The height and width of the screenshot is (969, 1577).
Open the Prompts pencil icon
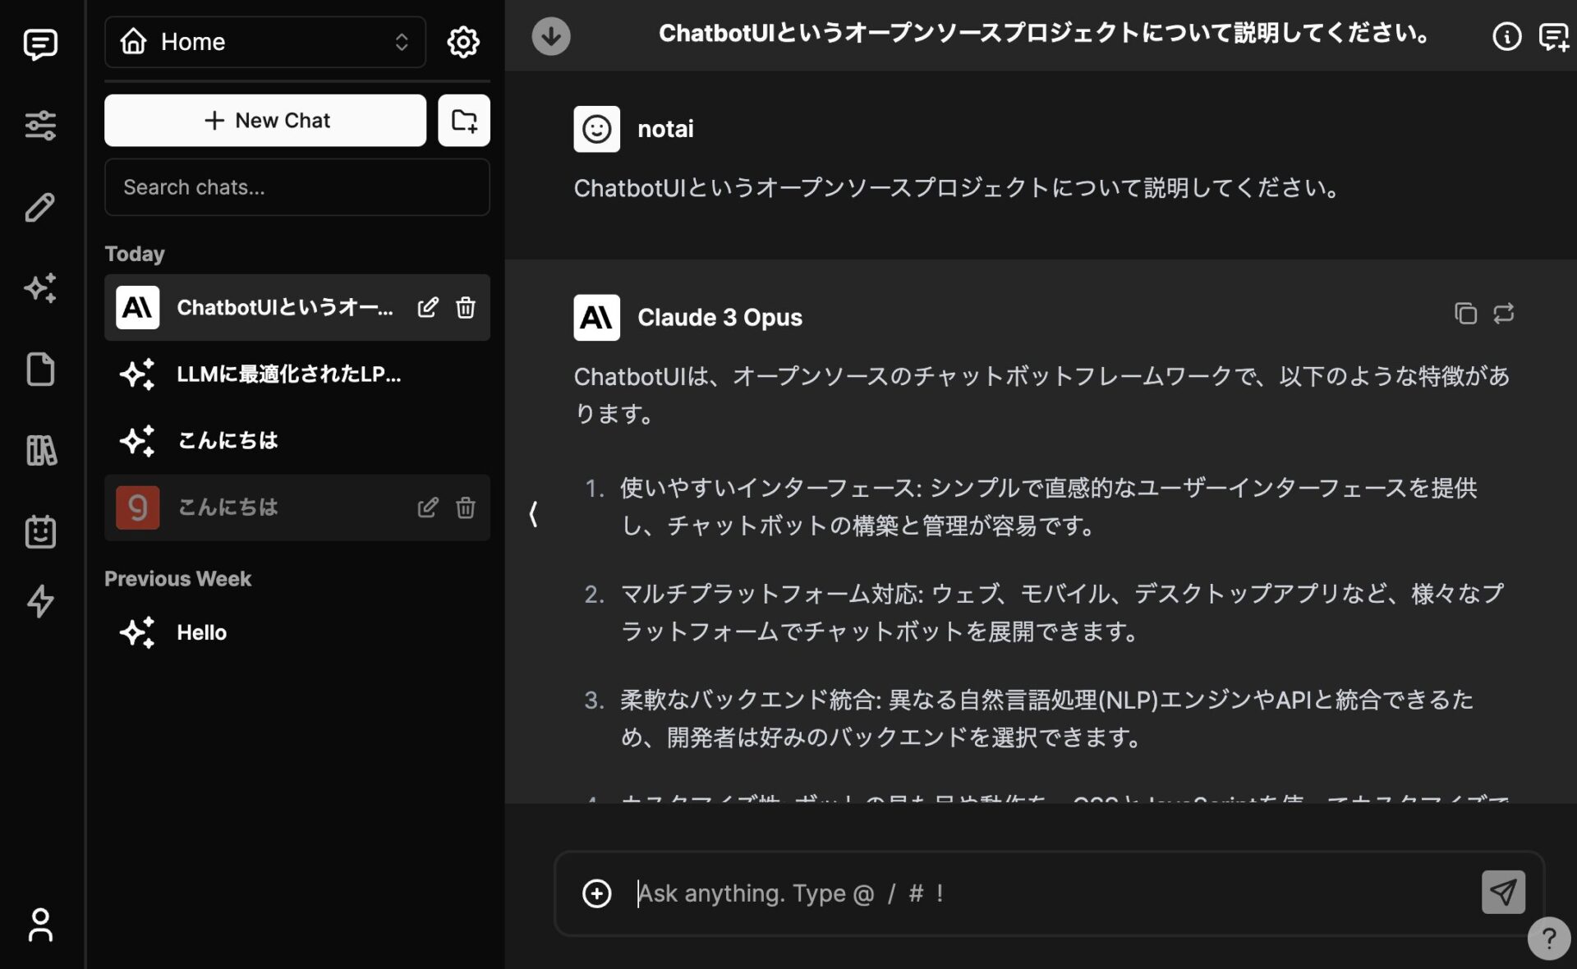point(40,207)
